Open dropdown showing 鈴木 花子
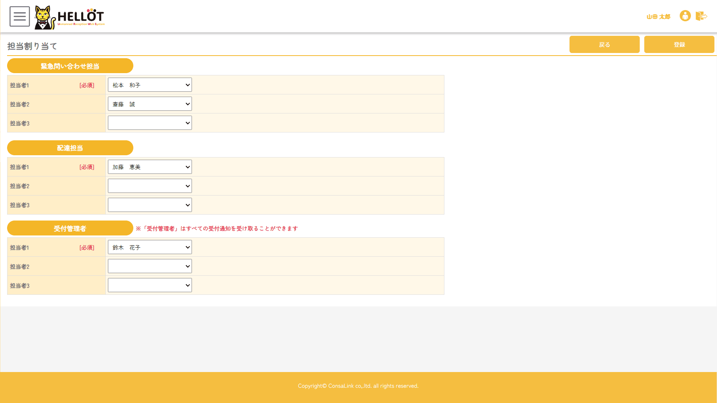Image resolution: width=717 pixels, height=403 pixels. point(150,247)
